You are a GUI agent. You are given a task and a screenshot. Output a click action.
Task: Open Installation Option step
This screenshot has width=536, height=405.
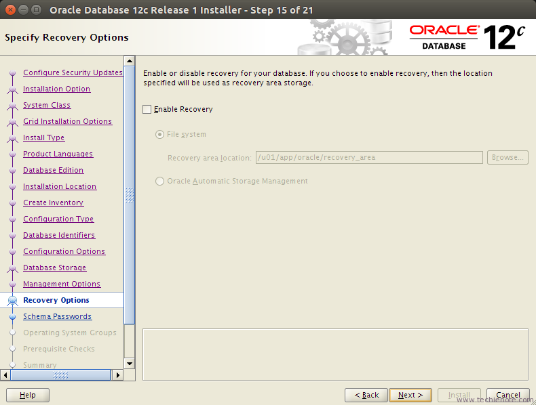[57, 89]
